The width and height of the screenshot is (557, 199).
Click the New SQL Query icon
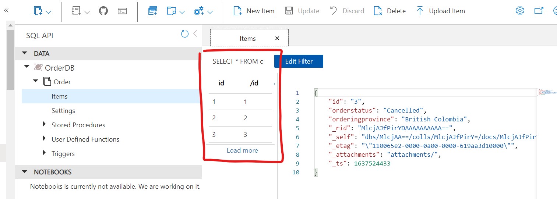153,11
